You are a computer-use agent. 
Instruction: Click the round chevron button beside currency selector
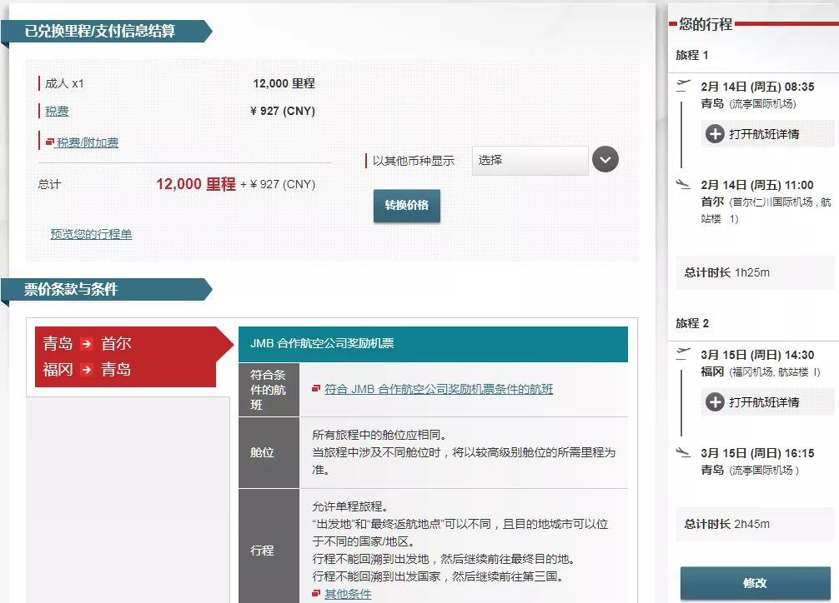pyautogui.click(x=605, y=159)
